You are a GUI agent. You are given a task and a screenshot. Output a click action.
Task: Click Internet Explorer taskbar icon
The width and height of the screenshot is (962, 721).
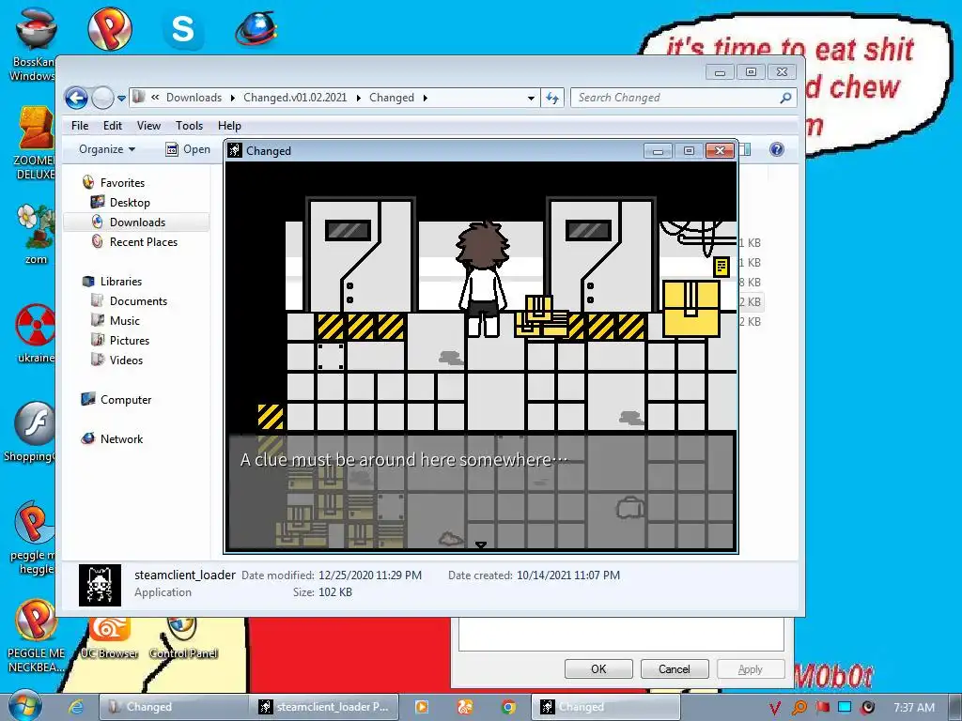76,707
